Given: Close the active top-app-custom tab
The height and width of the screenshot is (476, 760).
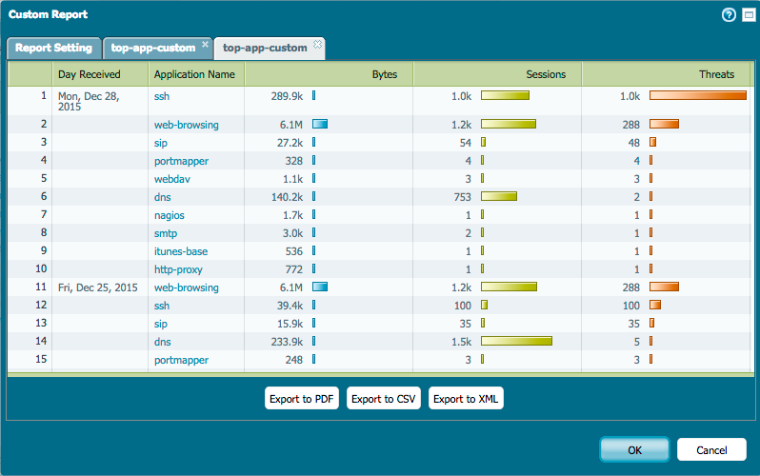Looking at the screenshot, I should point(317,45).
